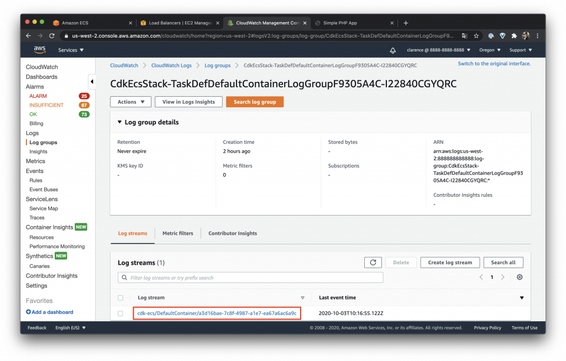Image resolution: width=566 pixels, height=361 pixels.
Task: Open the English (US) language selector
Action: (70, 328)
